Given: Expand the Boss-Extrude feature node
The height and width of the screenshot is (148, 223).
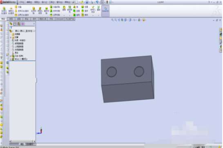Looking at the screenshot, I should (x=11, y=56).
